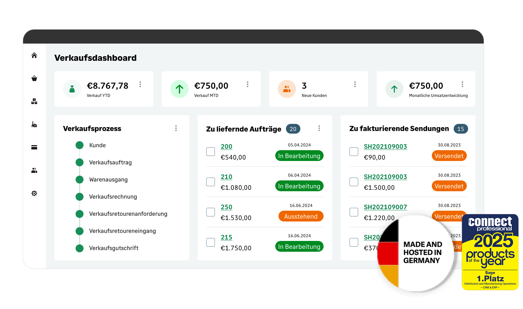Open the Neue Kunden card menu

(355, 84)
